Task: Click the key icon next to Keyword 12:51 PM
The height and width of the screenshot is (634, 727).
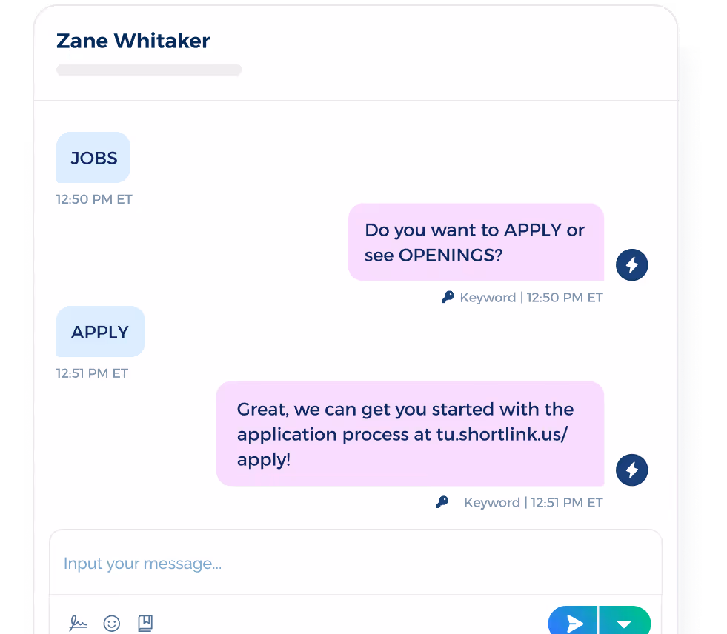Action: [x=442, y=502]
